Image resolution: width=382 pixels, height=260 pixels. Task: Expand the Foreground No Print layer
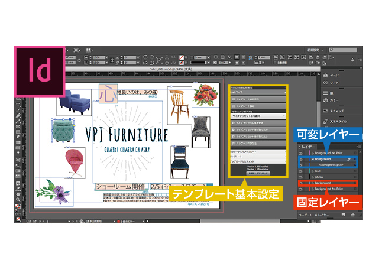tap(313, 153)
